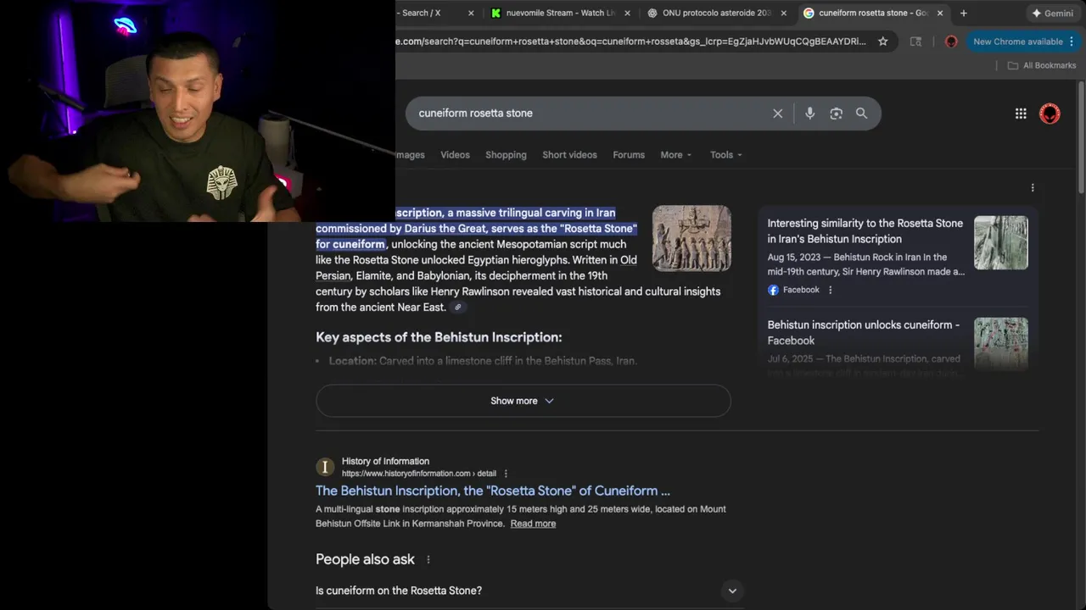Click the 'Read more' link
Viewport: 1086px width, 610px height.
[533, 524]
